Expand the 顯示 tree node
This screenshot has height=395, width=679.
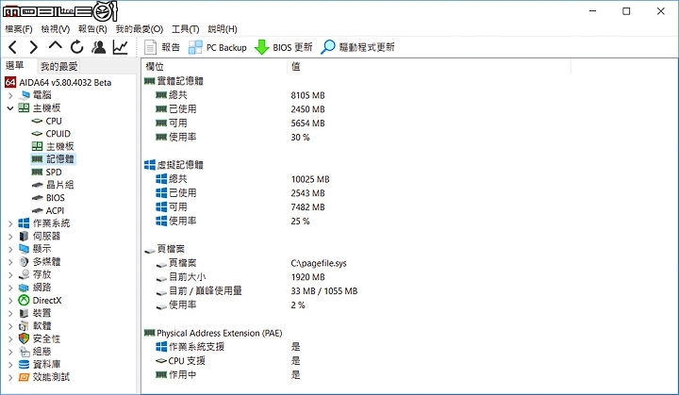[10, 249]
